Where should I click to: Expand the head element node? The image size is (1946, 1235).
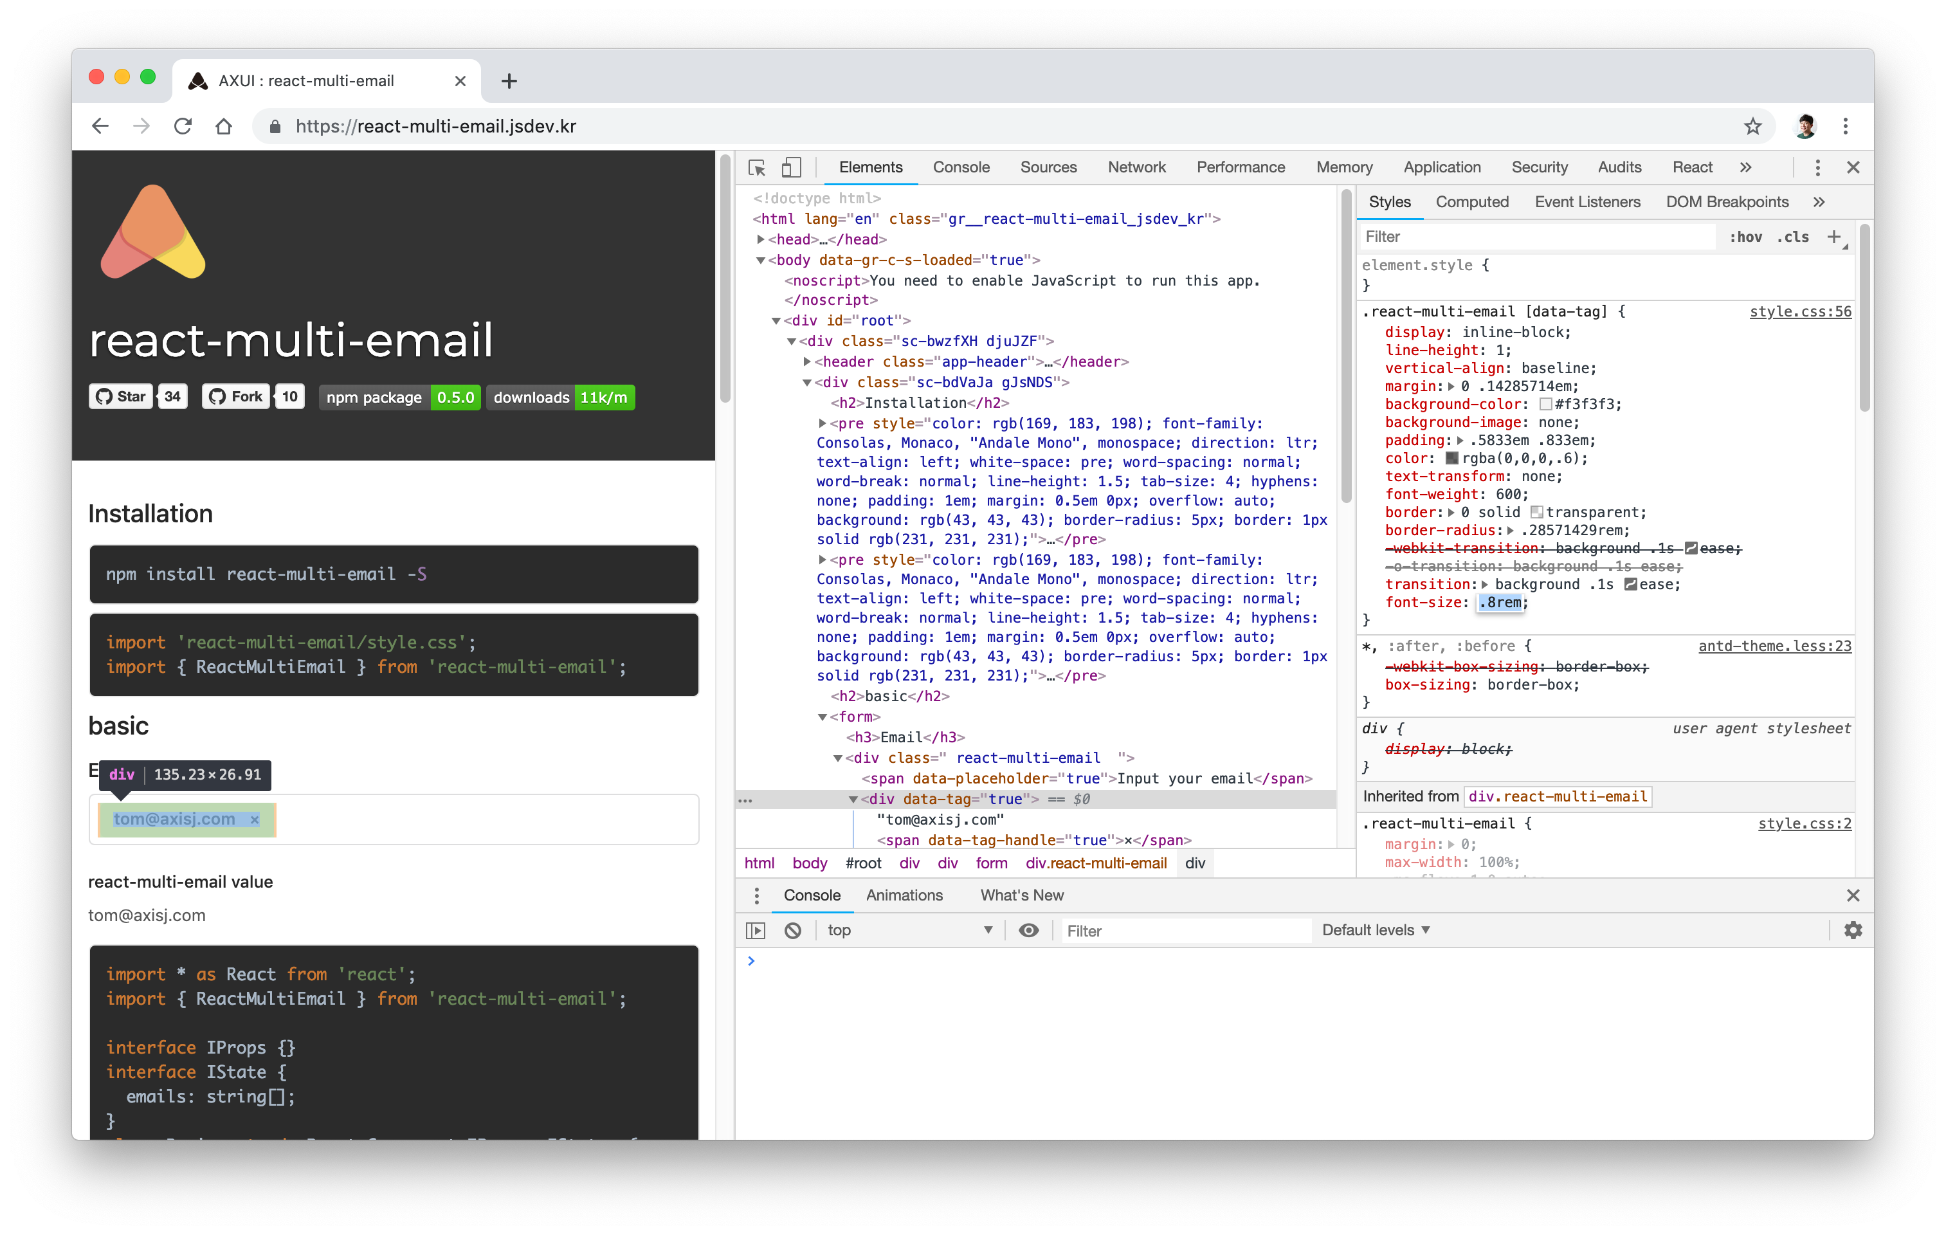[761, 239]
